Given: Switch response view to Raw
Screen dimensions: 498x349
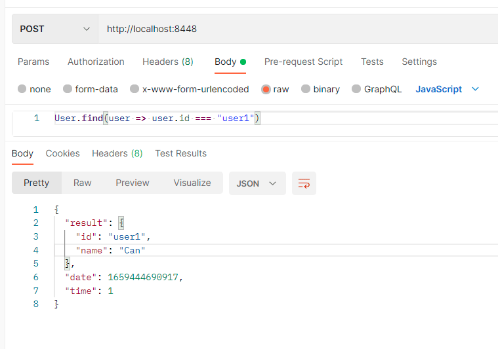Looking at the screenshot, I should click(82, 183).
